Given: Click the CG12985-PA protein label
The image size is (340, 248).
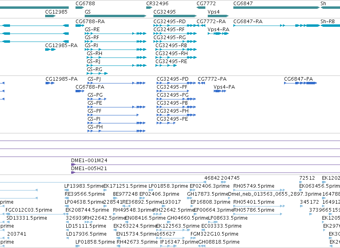Looking at the screenshot, I should 62,79.
